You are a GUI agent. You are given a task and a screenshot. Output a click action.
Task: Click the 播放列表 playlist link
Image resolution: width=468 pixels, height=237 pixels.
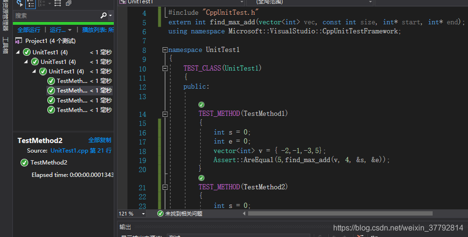[x=98, y=30]
